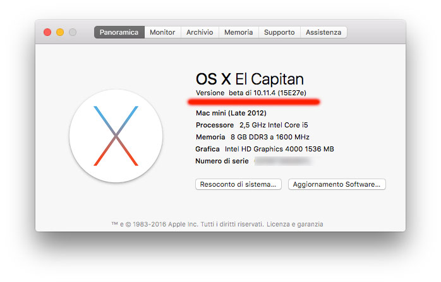The width and height of the screenshot is (441, 282).
Task: Click the Memoria 8 GB DDR3 line
Action: click(x=253, y=137)
